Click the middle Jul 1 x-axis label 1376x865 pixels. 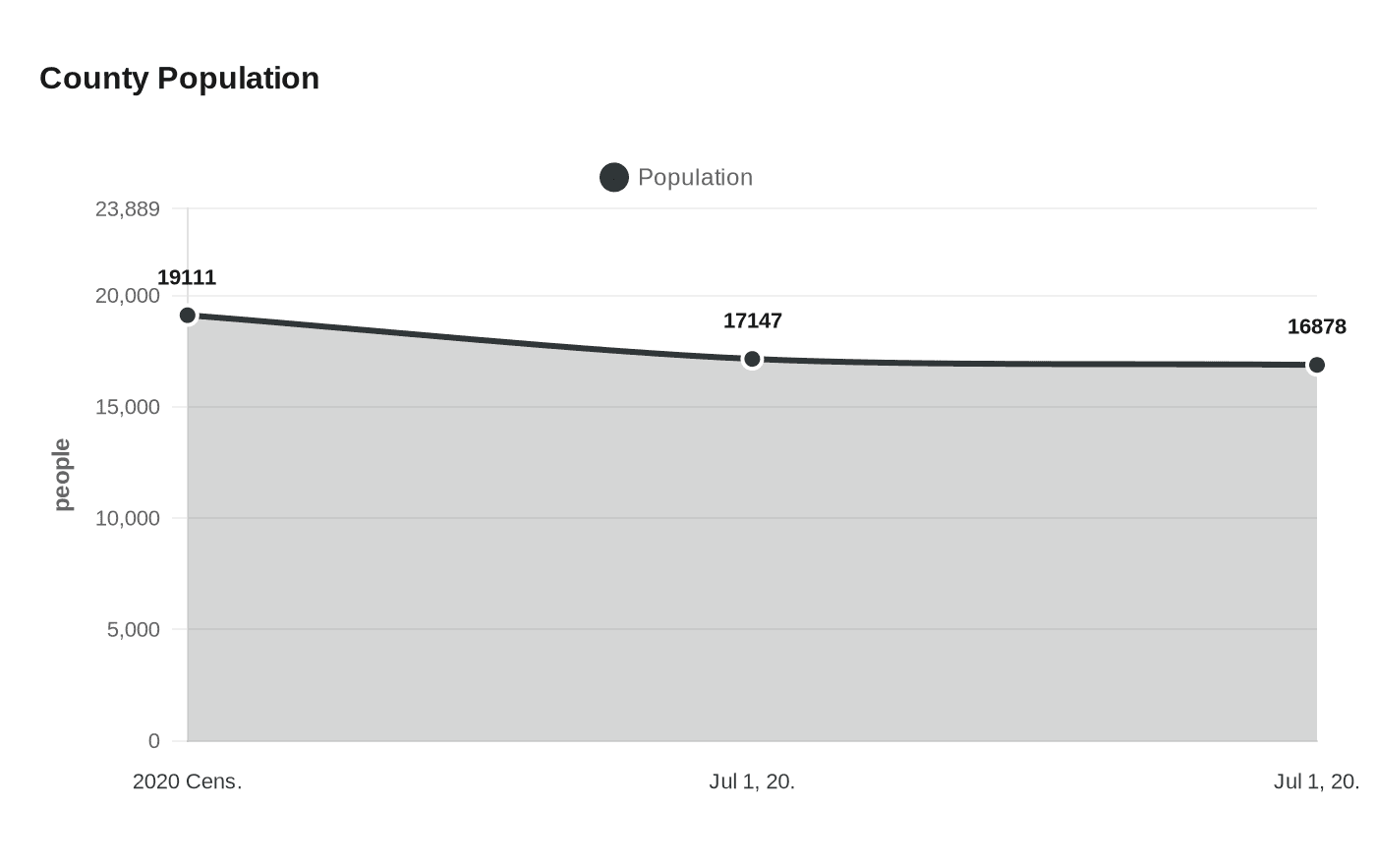[752, 782]
